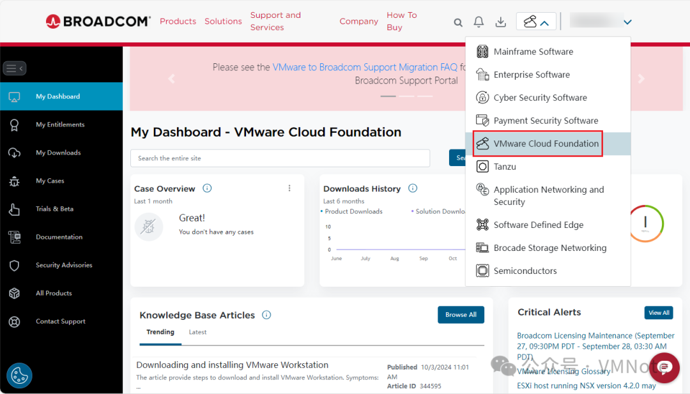Collapse the product division cloud dropdown

click(x=536, y=22)
